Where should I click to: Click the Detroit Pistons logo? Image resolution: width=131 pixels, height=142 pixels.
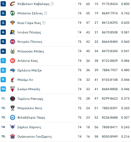click(x=13, y=42)
